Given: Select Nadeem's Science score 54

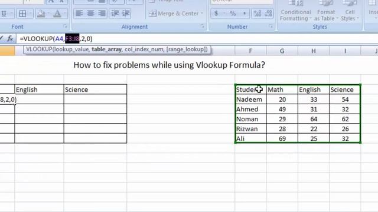Looking at the screenshot, I should click(x=345, y=100).
